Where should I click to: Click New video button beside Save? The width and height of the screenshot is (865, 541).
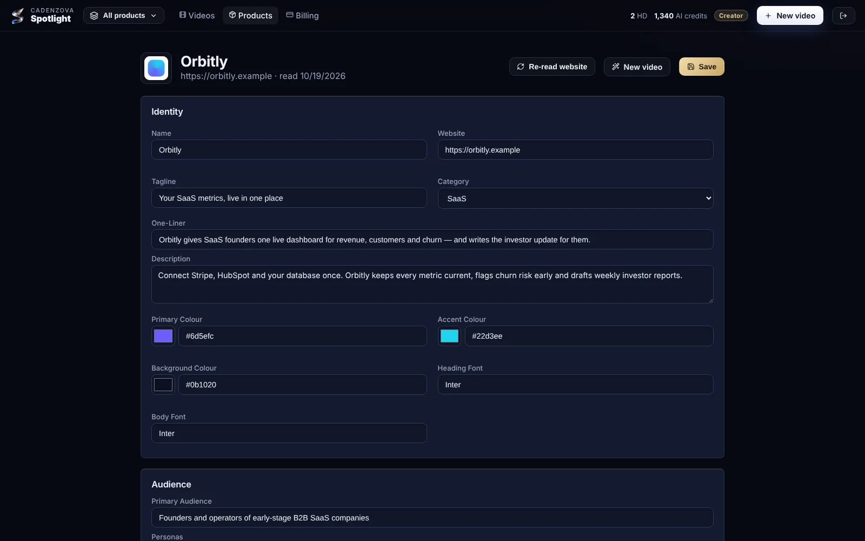pos(637,67)
